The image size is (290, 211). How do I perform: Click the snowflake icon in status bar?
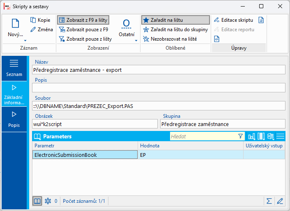(48, 201)
